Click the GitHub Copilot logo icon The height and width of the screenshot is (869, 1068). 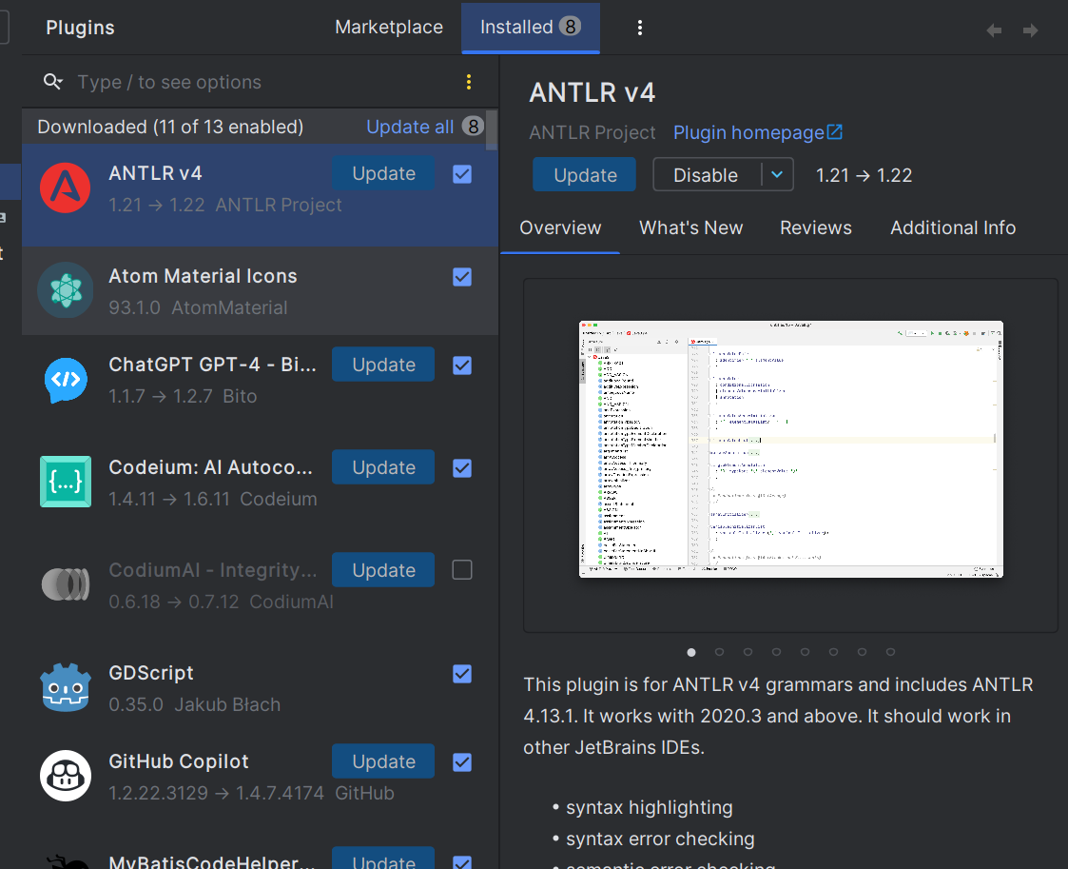pos(66,777)
